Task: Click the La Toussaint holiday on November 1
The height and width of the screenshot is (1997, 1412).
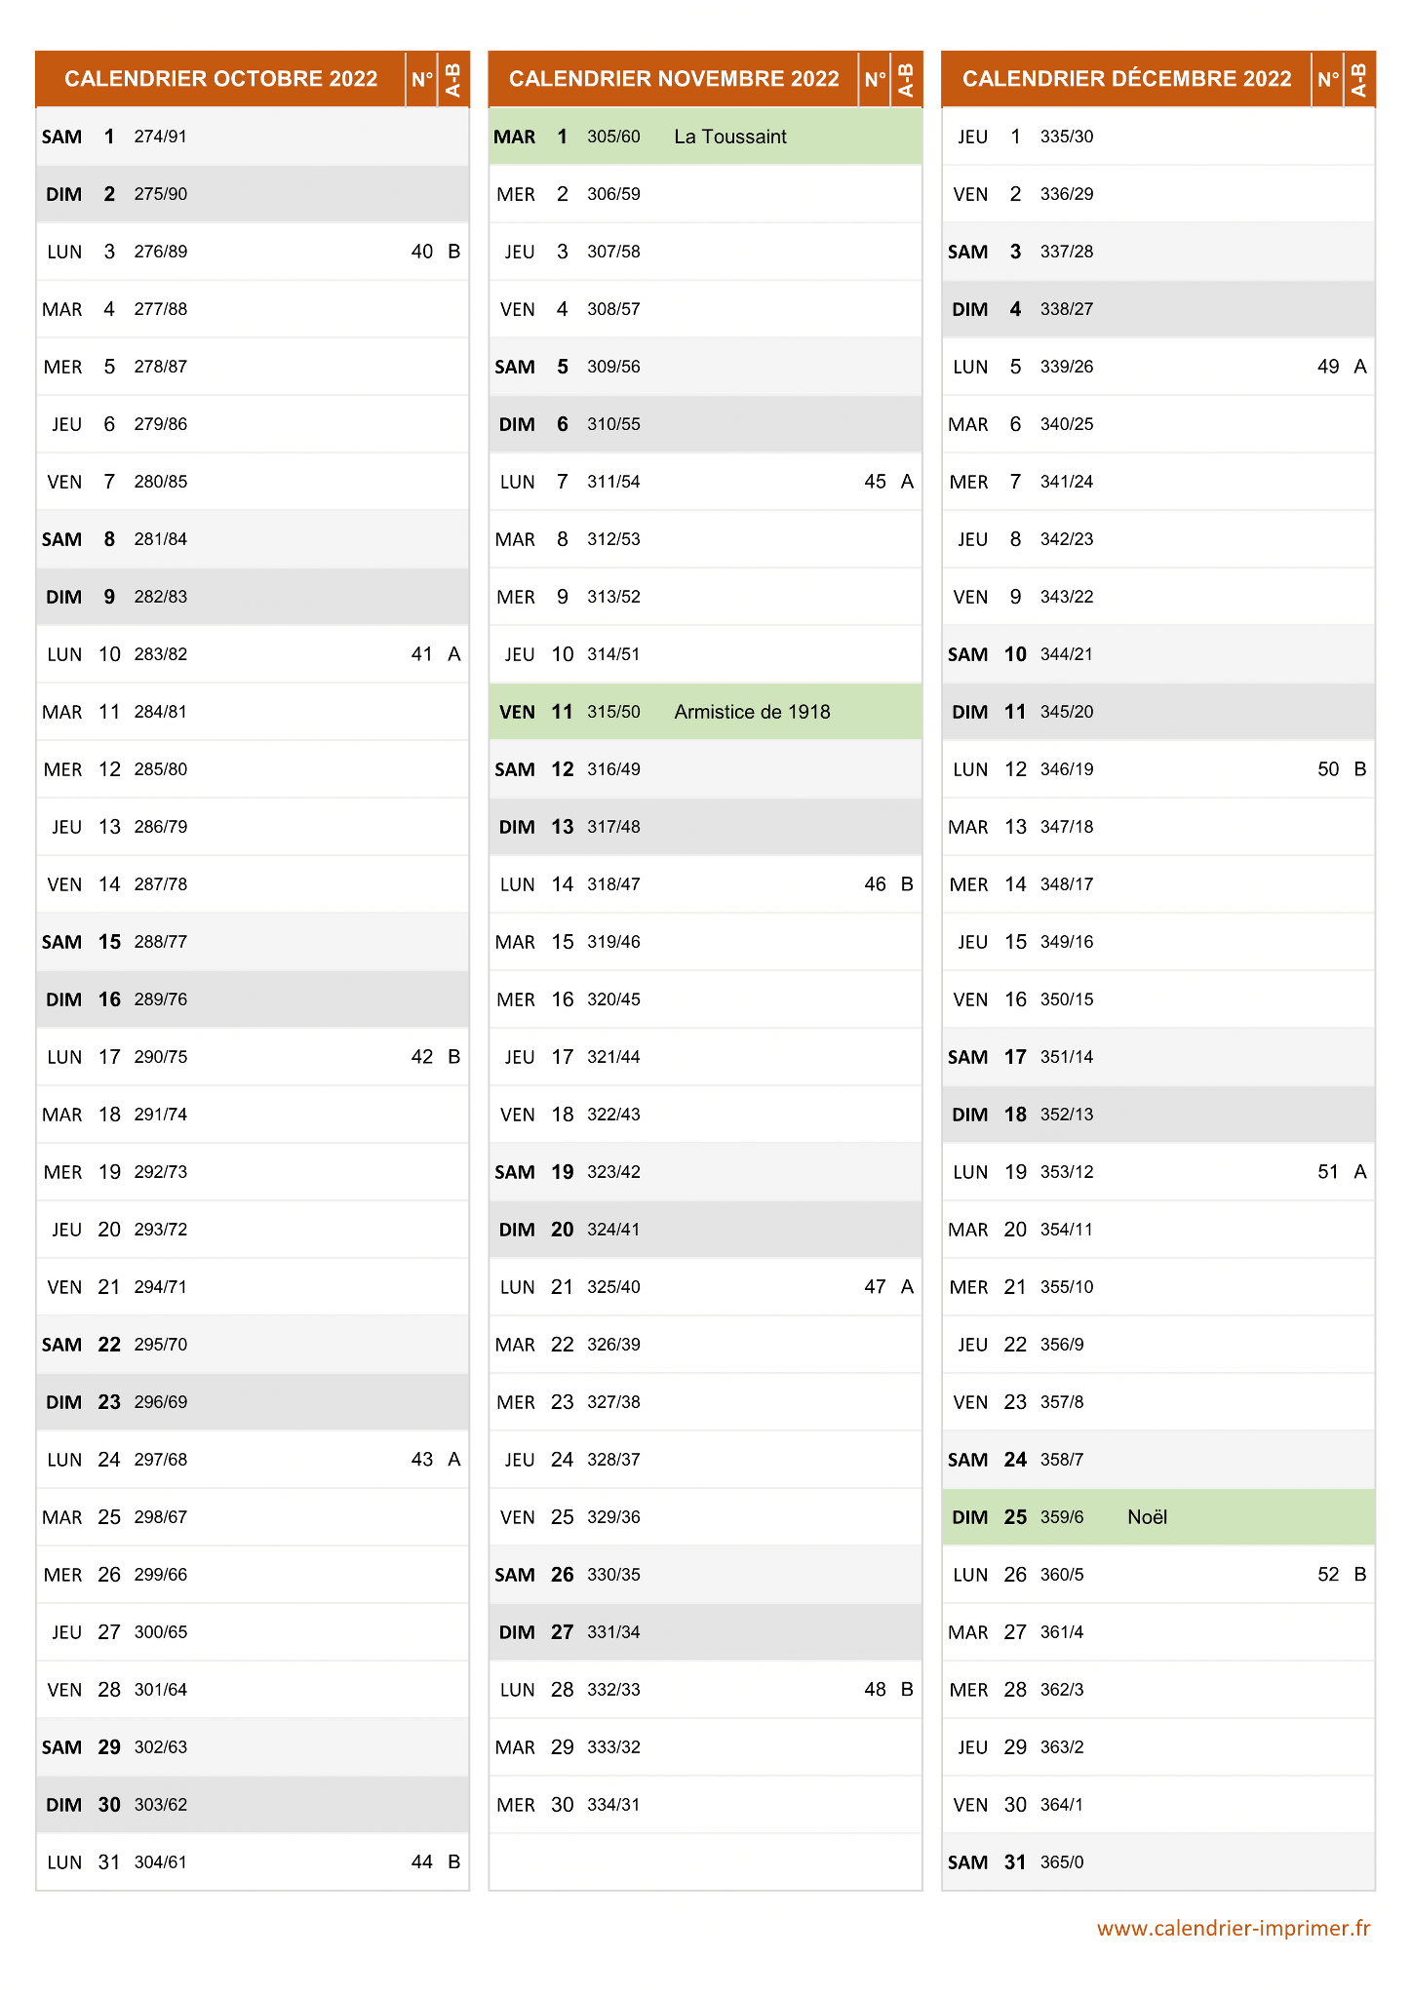Action: click(730, 137)
